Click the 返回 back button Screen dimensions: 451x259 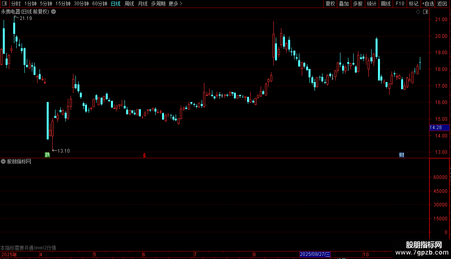pyautogui.click(x=442, y=4)
